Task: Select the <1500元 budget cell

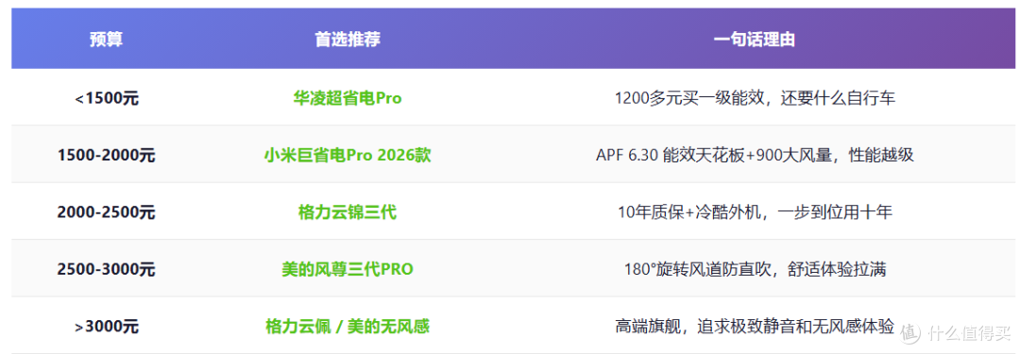Action: point(106,99)
